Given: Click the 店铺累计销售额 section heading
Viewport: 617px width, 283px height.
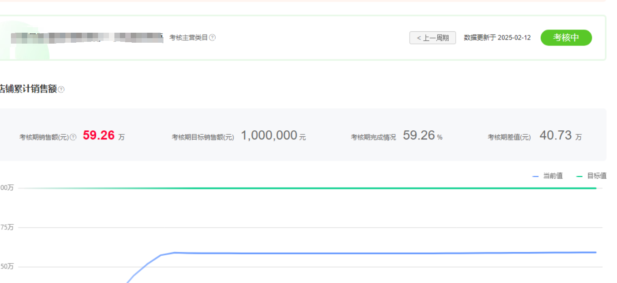Looking at the screenshot, I should click(28, 89).
